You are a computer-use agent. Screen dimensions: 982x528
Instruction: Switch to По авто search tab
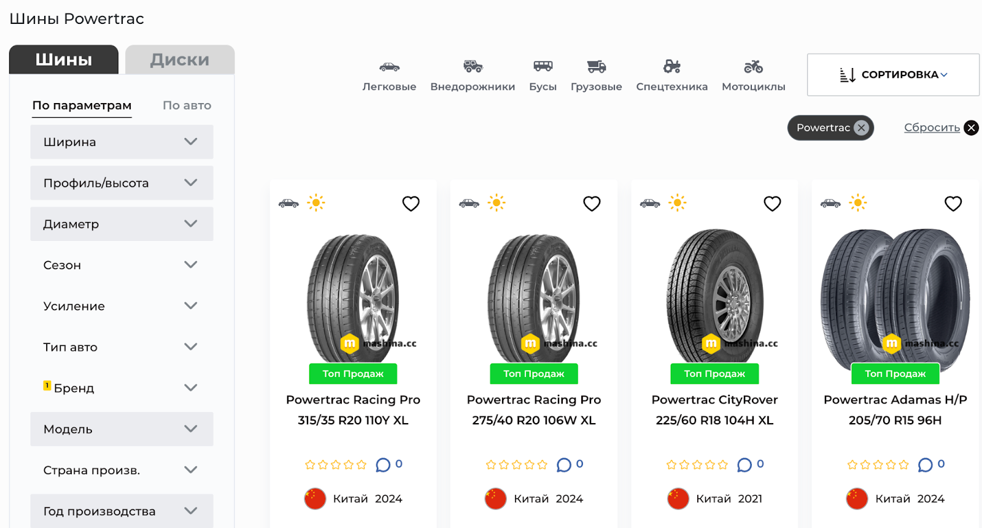click(187, 105)
